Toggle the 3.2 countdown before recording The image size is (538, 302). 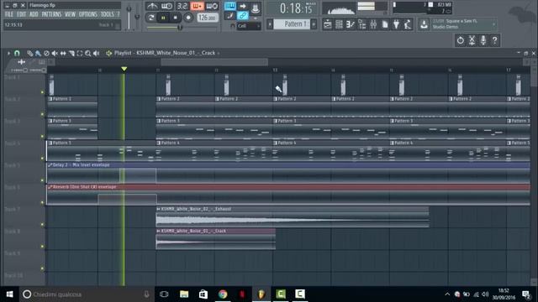tap(182, 6)
